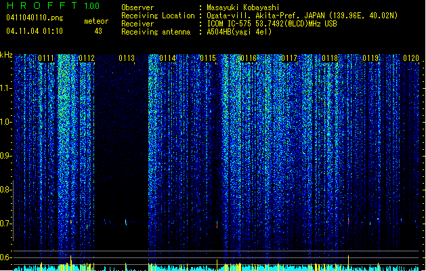This screenshot has height=271, width=426.
Task: Click the meteor label
Action: click(x=96, y=21)
